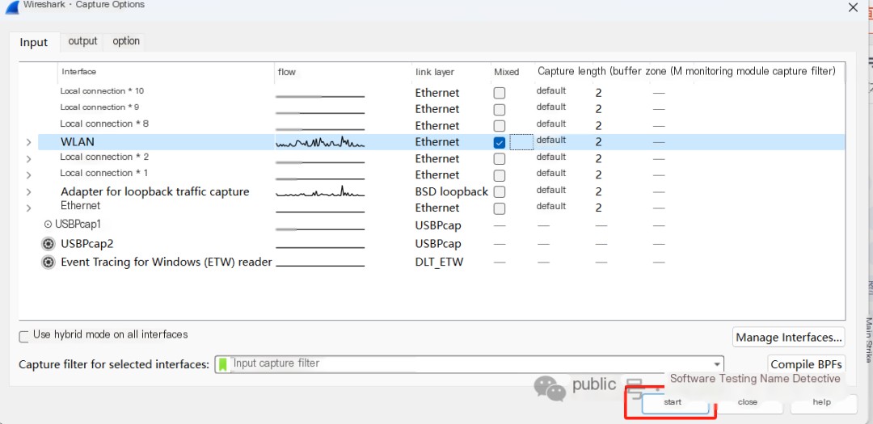Open the option tab
Image resolution: width=873 pixels, height=424 pixels.
[x=126, y=41]
